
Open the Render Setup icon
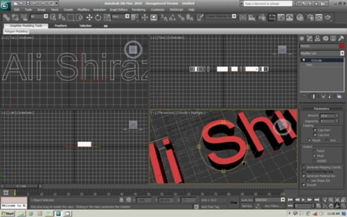(310, 17)
